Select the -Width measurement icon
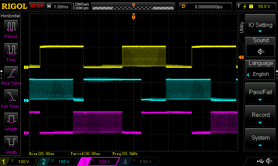 [11, 143]
